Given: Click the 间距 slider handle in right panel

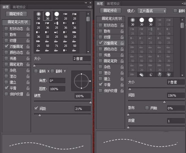Looking at the screenshot, I should [x=164, y=102].
